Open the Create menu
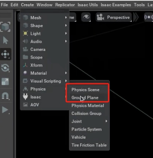The image size is (153, 158). (x=28, y=5)
